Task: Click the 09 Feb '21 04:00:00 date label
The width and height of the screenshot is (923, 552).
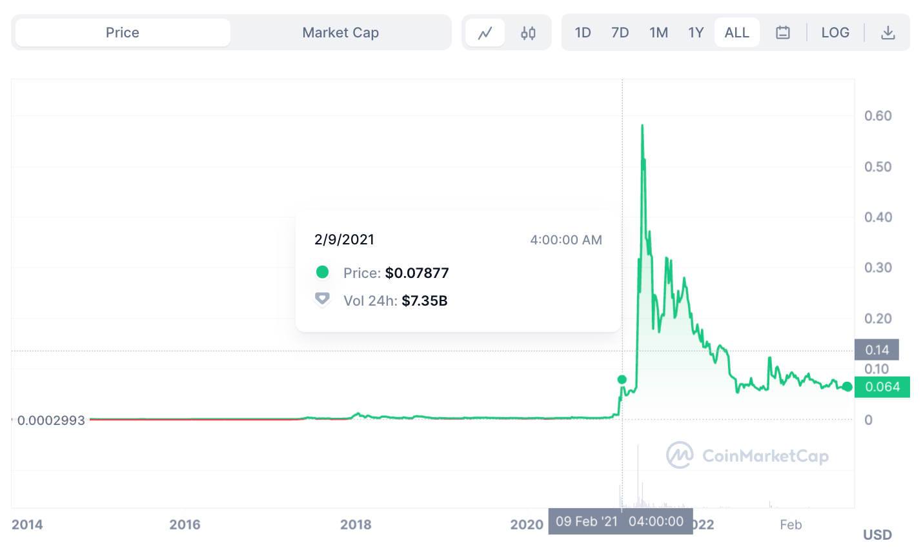Action: [x=620, y=521]
